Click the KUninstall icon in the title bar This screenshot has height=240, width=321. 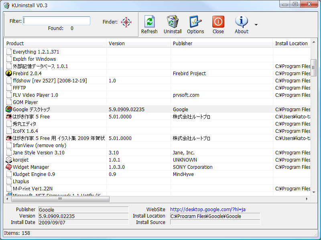click(x=6, y=5)
